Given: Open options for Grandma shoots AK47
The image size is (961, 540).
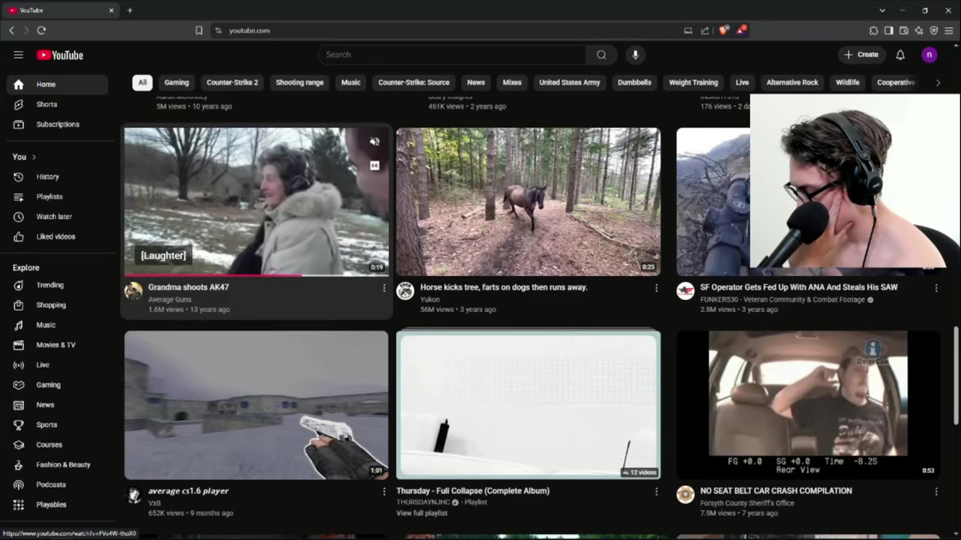Looking at the screenshot, I should coord(384,288).
